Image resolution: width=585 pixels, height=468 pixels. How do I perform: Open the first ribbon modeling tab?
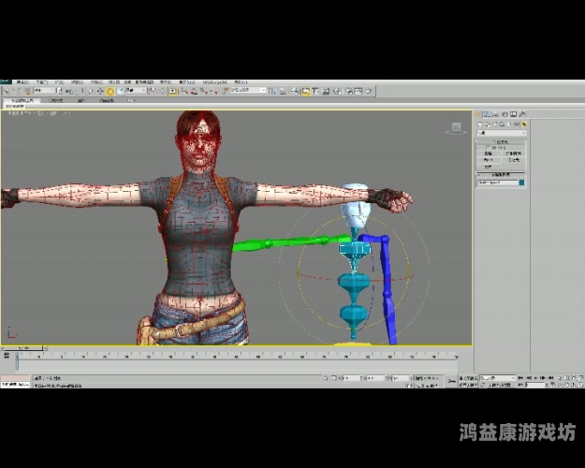pyautogui.click(x=21, y=100)
